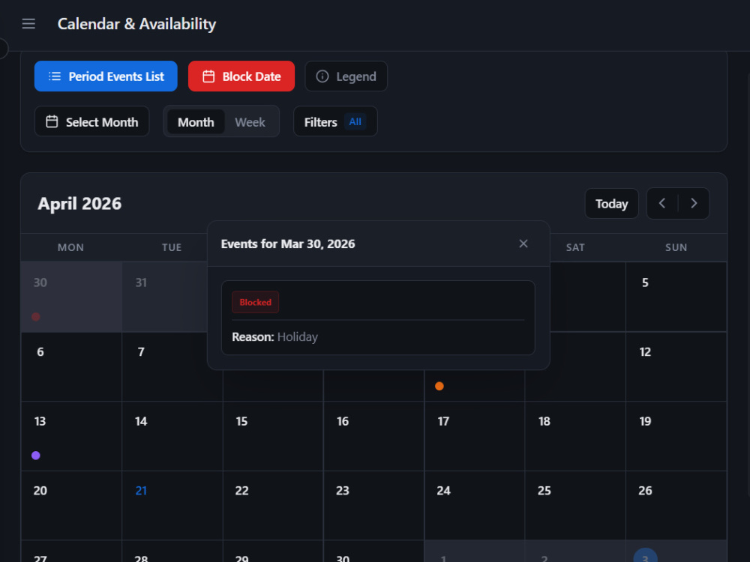Viewport: 750px width, 562px height.
Task: Open the Period Events List
Action: pos(106,76)
